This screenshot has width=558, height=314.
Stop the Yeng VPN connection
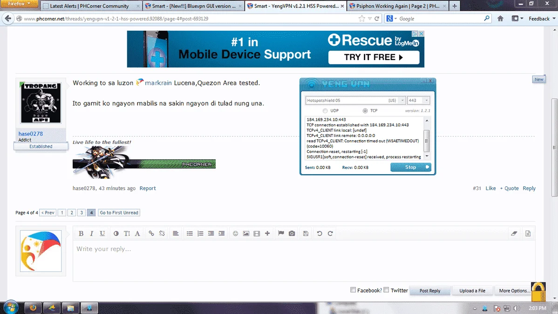coord(411,167)
